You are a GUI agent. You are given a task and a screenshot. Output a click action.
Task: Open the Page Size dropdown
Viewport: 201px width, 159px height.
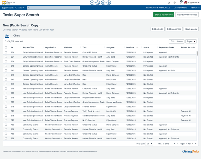(x=149, y=144)
